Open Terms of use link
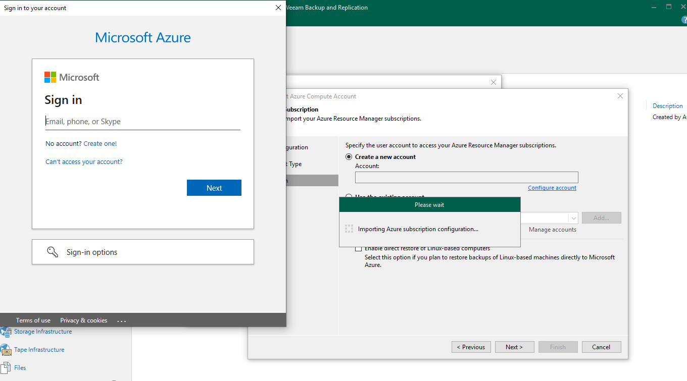 point(33,320)
